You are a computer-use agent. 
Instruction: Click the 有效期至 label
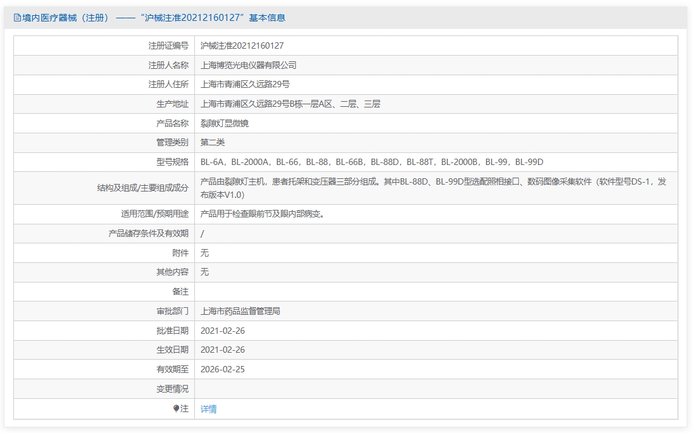pos(172,369)
